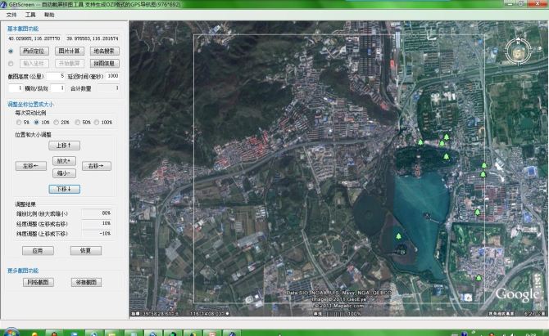Open the 帮助 menu
549x336 pixels.
pyautogui.click(x=49, y=15)
